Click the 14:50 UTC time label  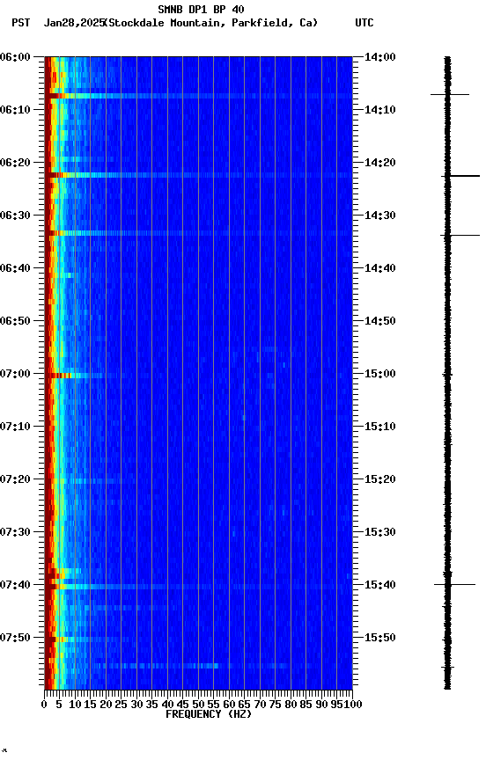point(380,321)
